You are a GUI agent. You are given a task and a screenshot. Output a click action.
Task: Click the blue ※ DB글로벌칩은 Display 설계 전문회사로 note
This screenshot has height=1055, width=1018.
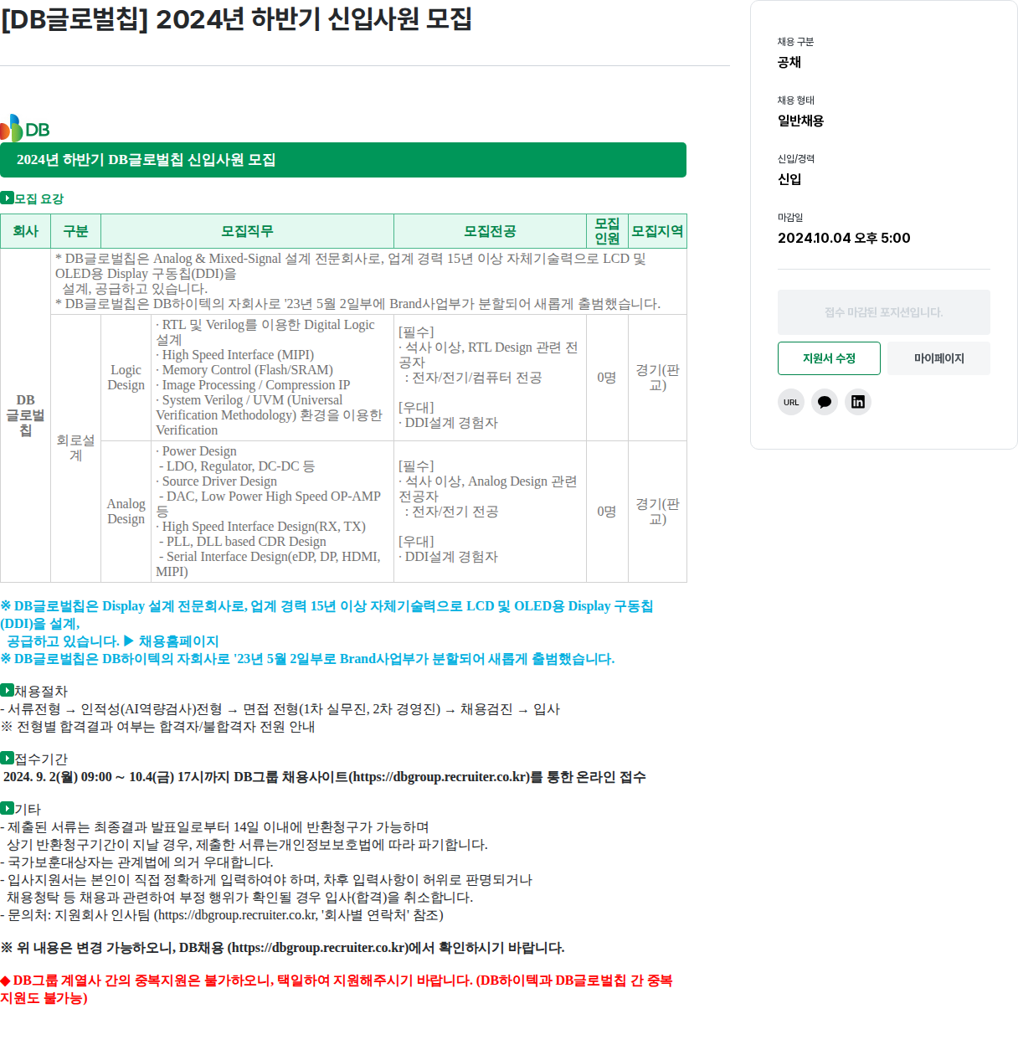pyautogui.click(x=326, y=624)
